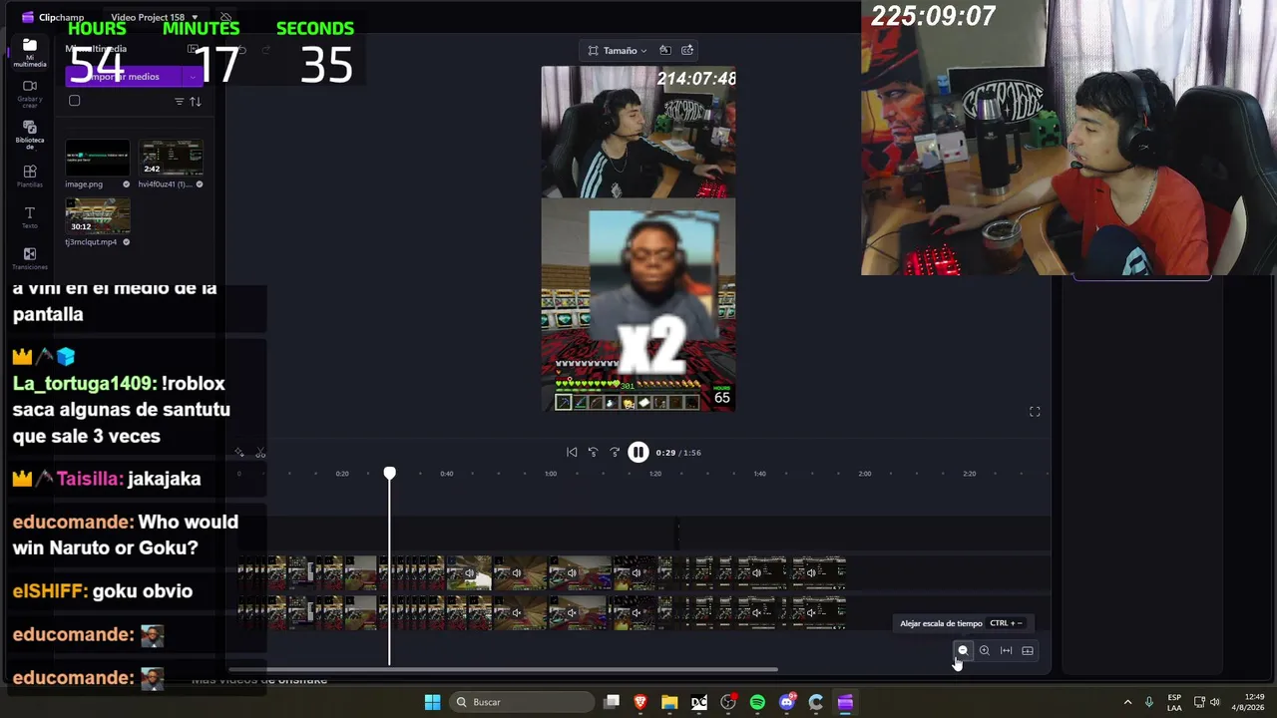
Task: Click the scissors split tool icon
Action: tap(260, 453)
